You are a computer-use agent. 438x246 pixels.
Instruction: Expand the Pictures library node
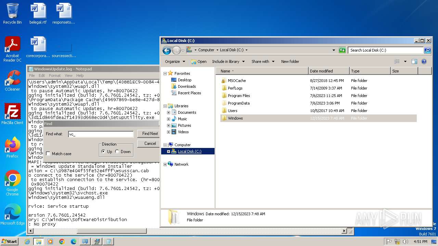(168, 125)
